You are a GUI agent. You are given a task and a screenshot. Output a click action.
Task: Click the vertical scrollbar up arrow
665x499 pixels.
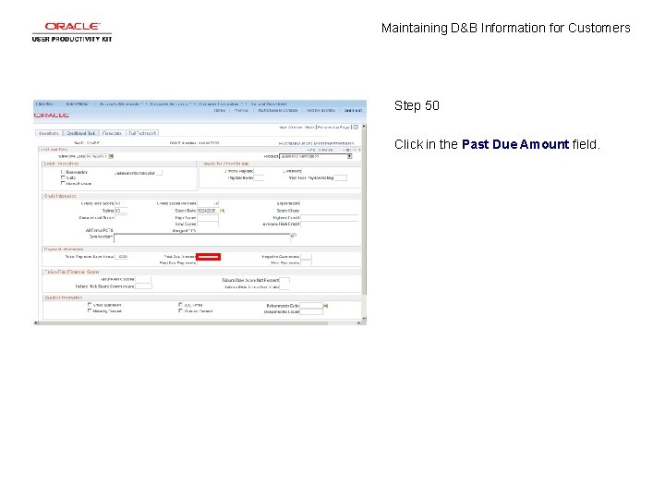(x=364, y=127)
